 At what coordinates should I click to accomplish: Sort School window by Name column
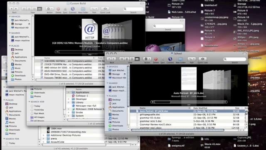click(160, 108)
